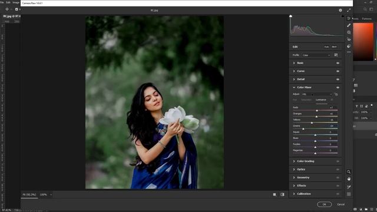Click OK to apply Camera Raw

pos(324,204)
